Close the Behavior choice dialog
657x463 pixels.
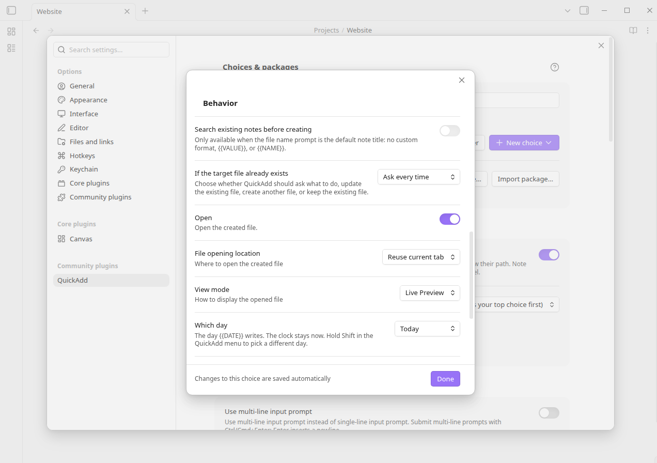tap(462, 80)
